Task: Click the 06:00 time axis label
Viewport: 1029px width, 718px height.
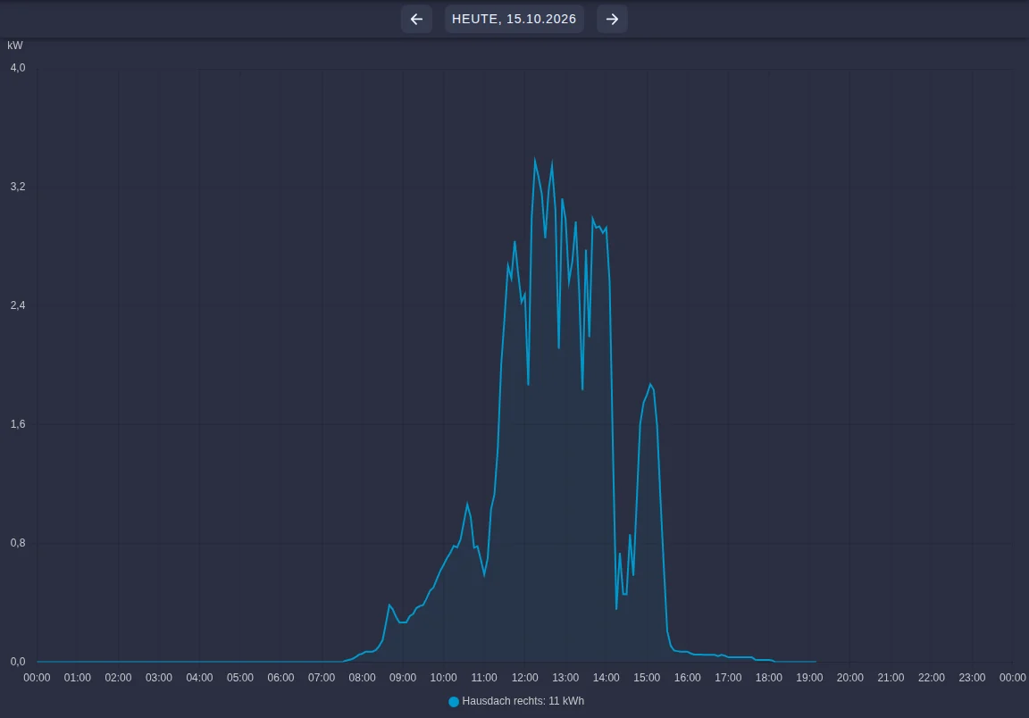Action: (x=280, y=678)
